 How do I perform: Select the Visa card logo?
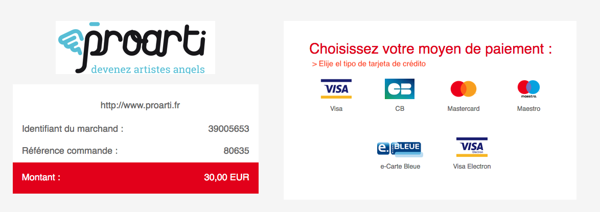click(x=336, y=89)
